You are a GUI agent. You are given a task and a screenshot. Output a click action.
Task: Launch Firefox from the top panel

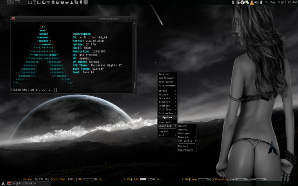[x=44, y=2]
